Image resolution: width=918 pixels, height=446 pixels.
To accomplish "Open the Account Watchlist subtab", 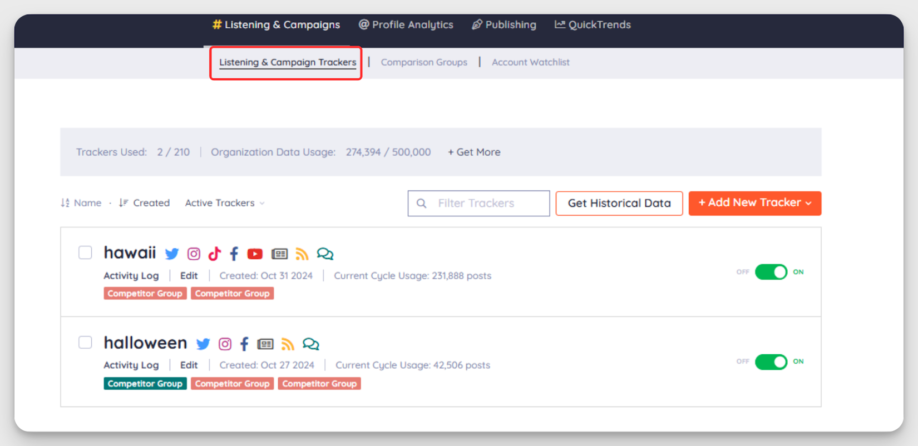I will [x=531, y=62].
